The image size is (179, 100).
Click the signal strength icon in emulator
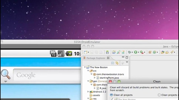click(61, 53)
